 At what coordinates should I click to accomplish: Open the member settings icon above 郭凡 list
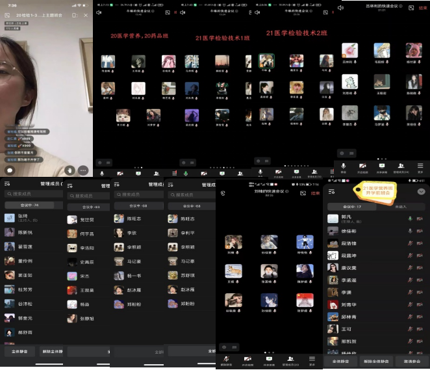point(331,191)
